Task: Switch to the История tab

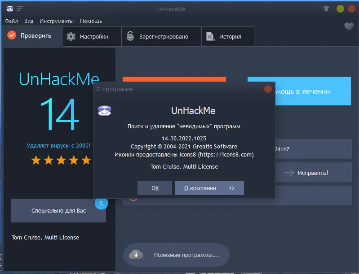Action: point(228,37)
